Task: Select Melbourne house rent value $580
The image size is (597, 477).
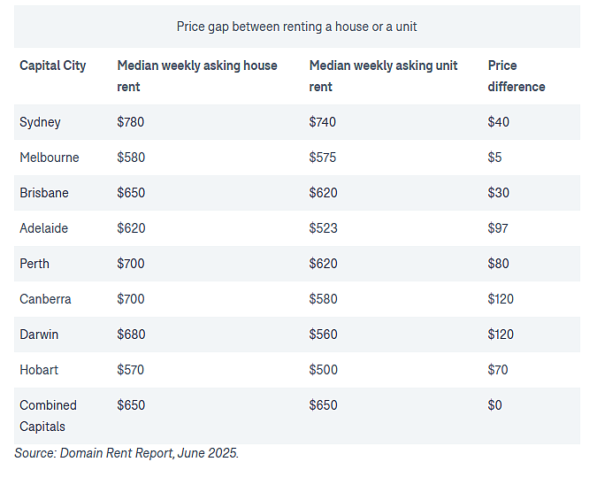Action: (x=131, y=158)
